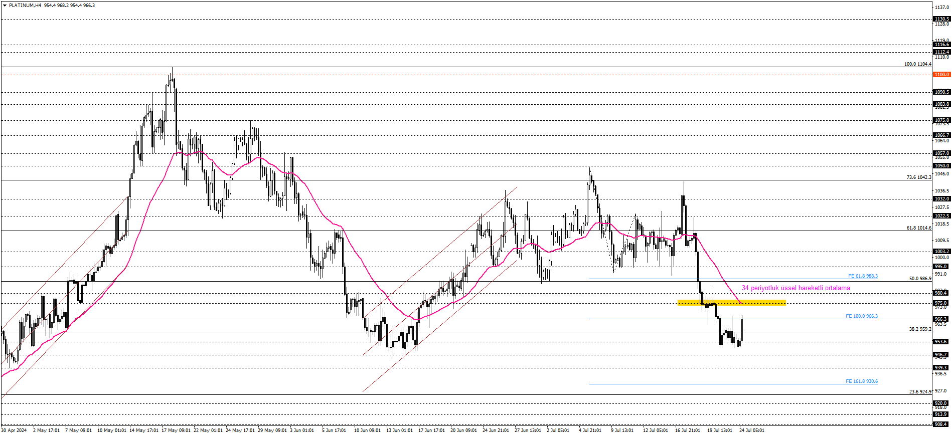
Task: Click the 4 Jul 21:01 time label
Action: click(x=590, y=430)
